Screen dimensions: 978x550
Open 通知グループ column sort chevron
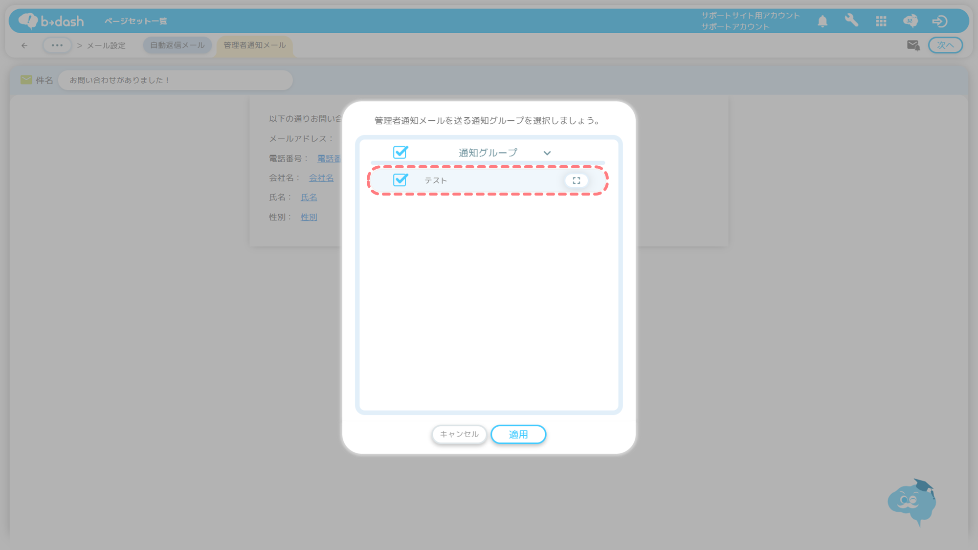pos(547,153)
